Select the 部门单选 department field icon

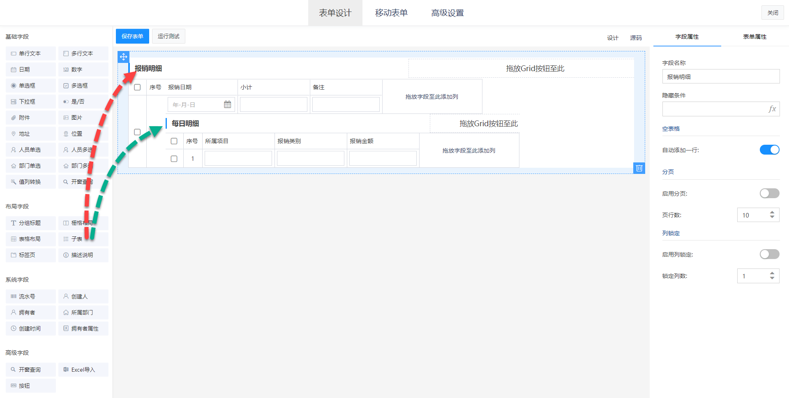[x=14, y=166]
